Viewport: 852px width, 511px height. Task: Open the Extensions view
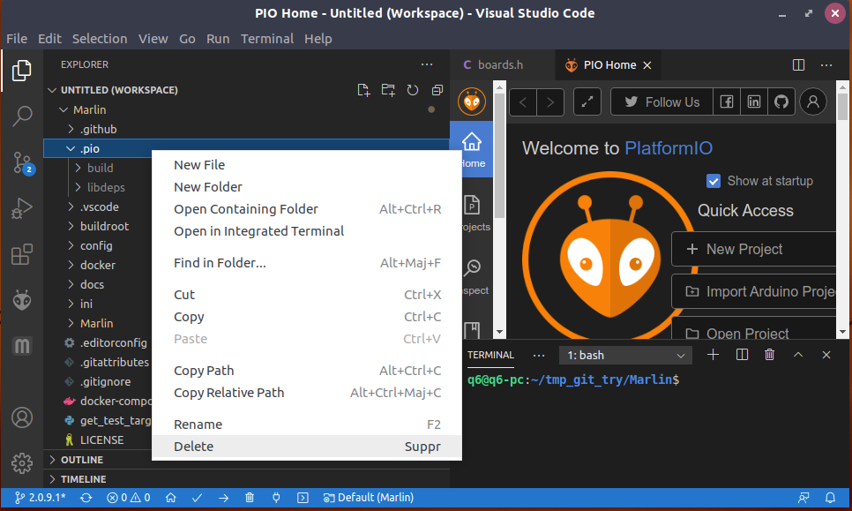click(x=22, y=254)
